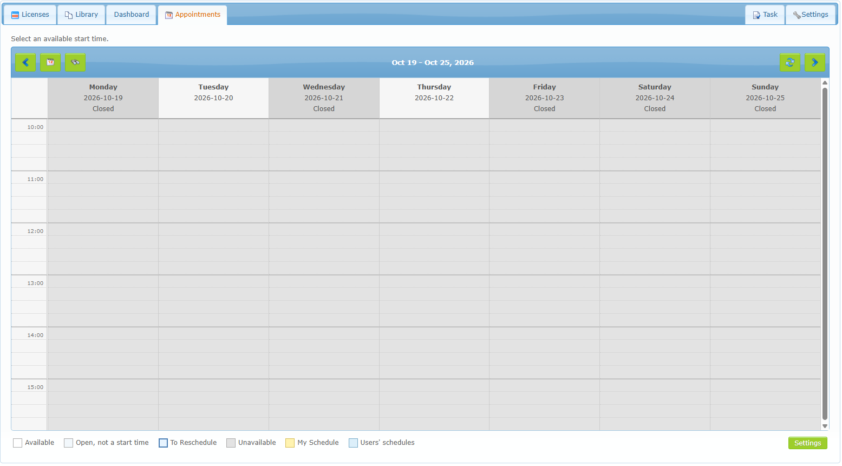Screen dimensions: 842x466
Task: Click the Wednesday 2026-10-21 column header
Action: [x=324, y=98]
